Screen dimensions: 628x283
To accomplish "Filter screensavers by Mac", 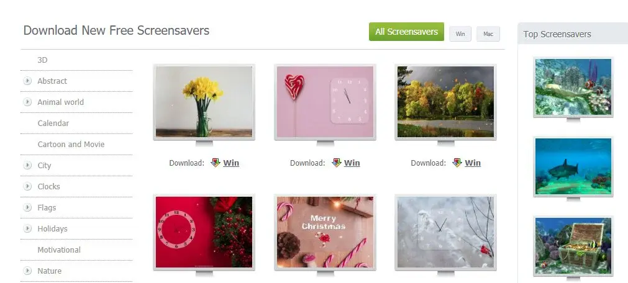I will 488,34.
